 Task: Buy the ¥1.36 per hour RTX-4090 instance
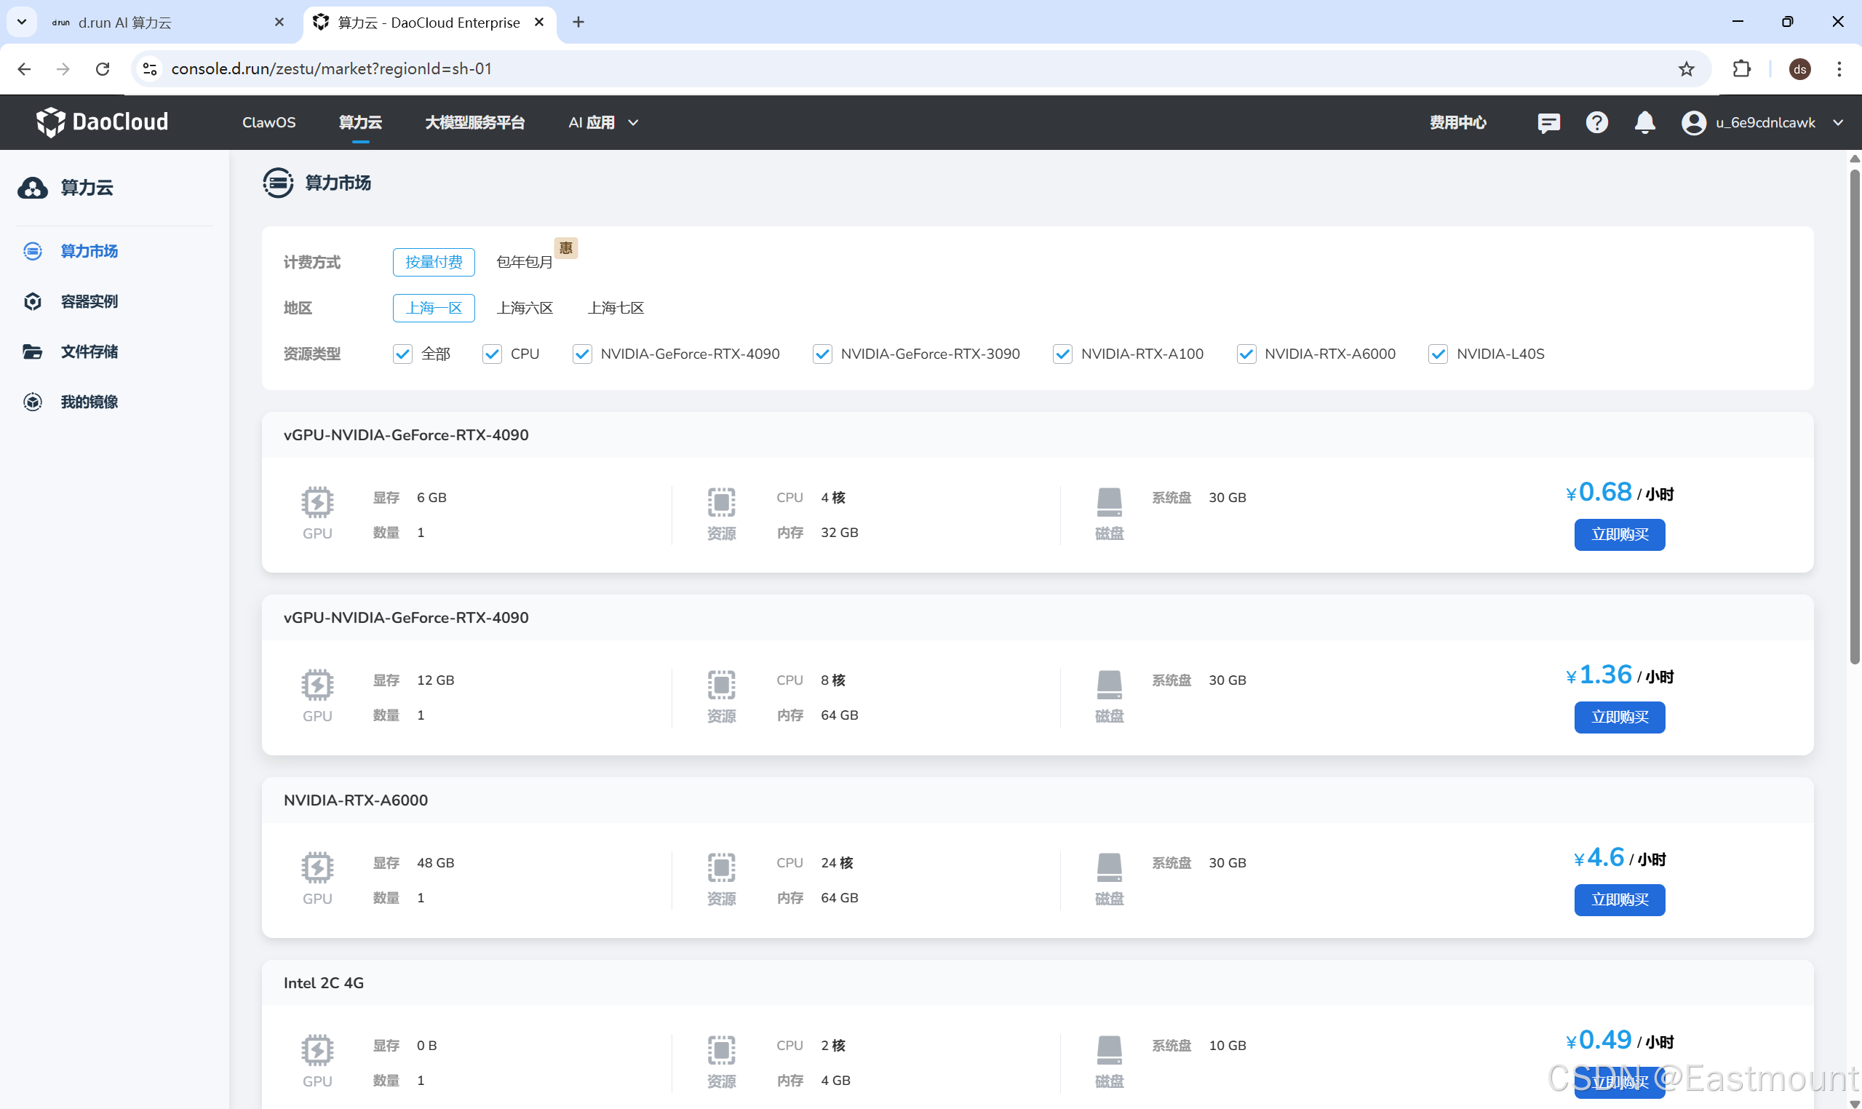tap(1620, 718)
